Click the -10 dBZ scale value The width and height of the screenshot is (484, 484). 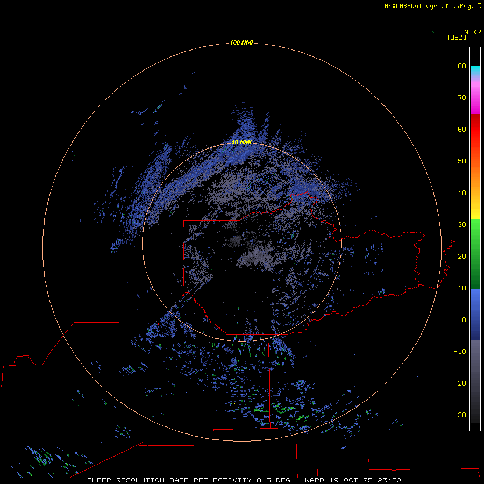(460, 352)
